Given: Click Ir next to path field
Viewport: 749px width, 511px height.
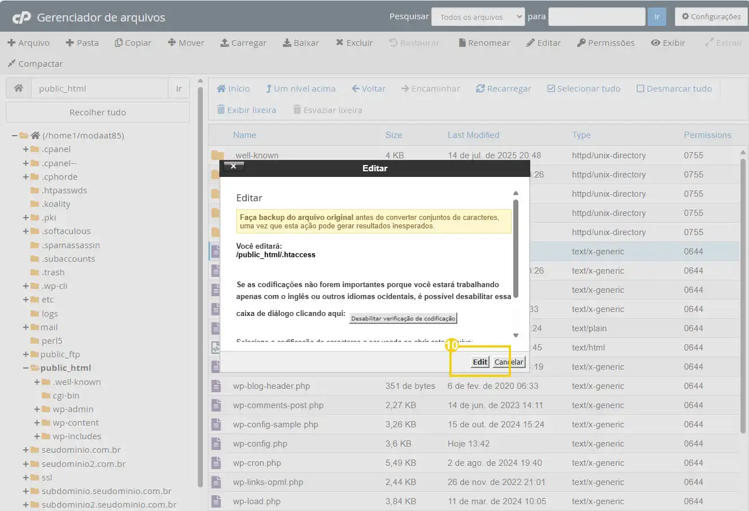Looking at the screenshot, I should (179, 88).
